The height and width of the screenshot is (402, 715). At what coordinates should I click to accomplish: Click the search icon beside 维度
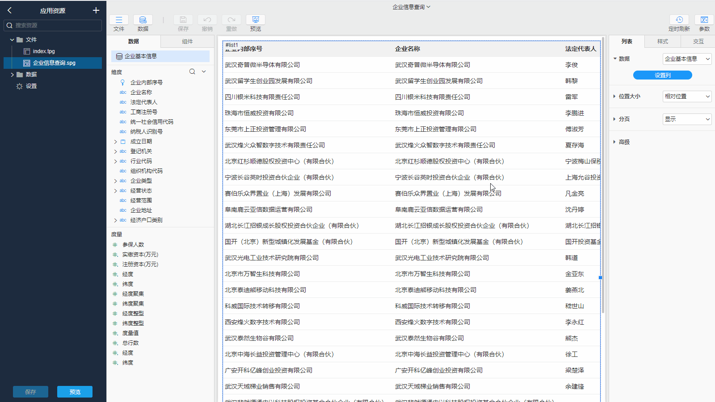[192, 71]
